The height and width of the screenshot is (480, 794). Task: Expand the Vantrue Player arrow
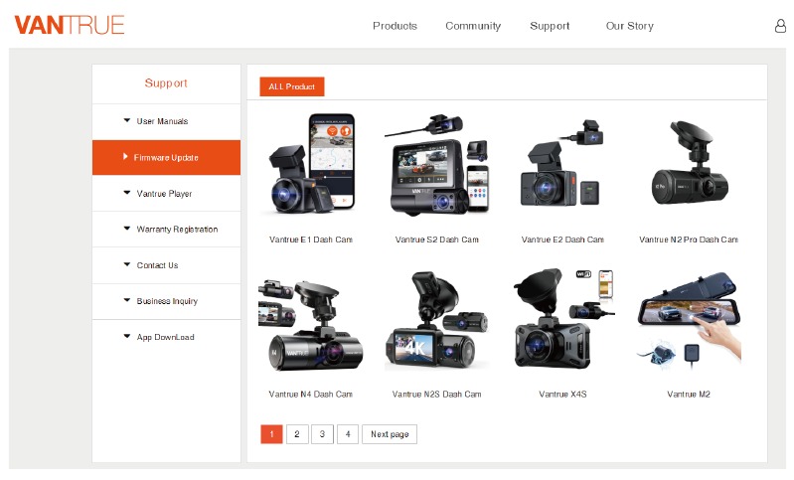pyautogui.click(x=126, y=193)
